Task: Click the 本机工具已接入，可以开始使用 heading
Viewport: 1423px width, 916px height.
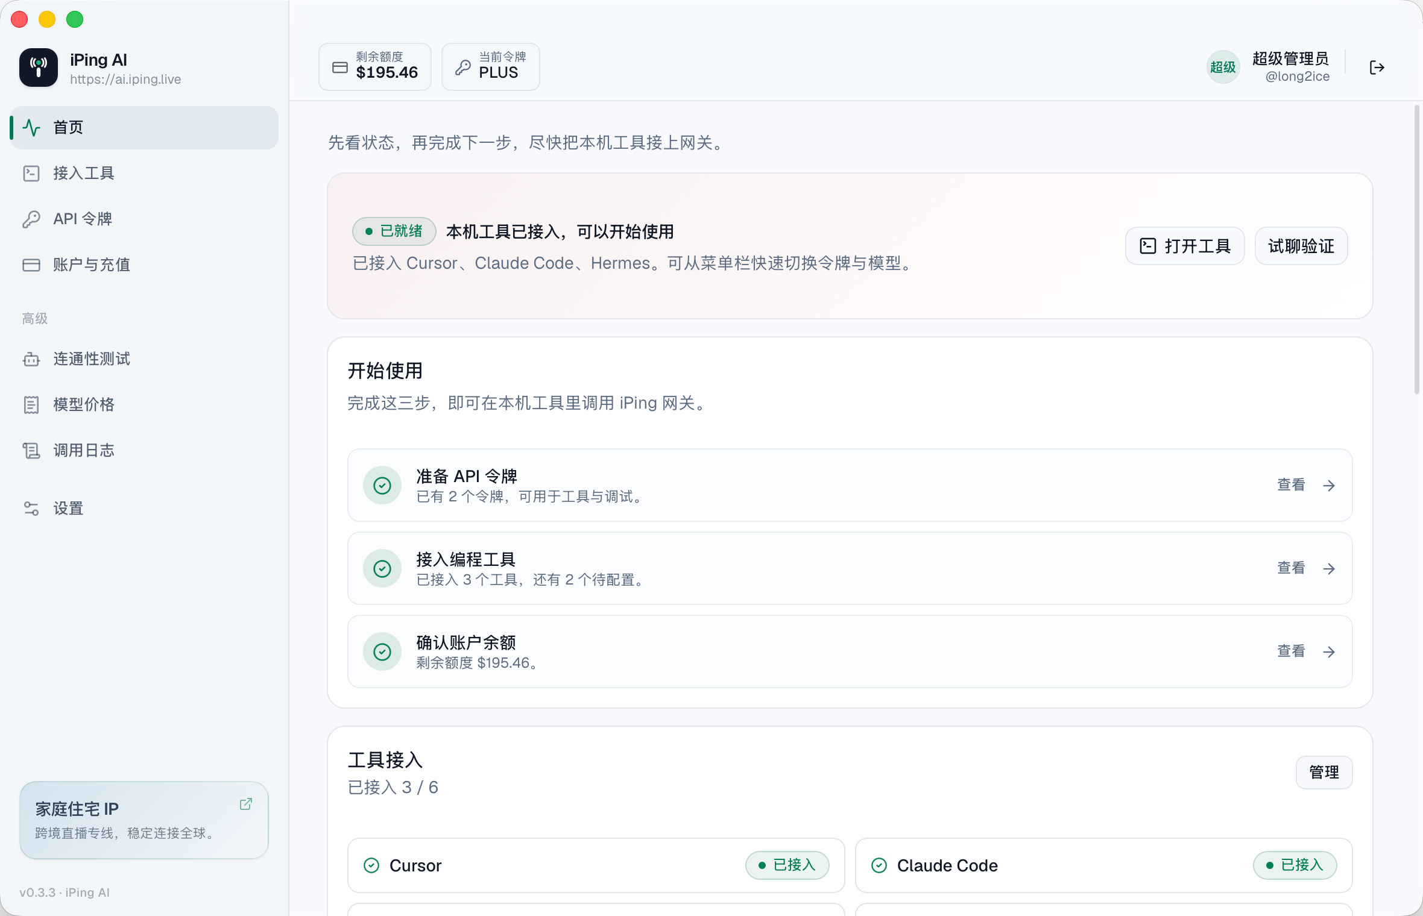Action: click(560, 231)
